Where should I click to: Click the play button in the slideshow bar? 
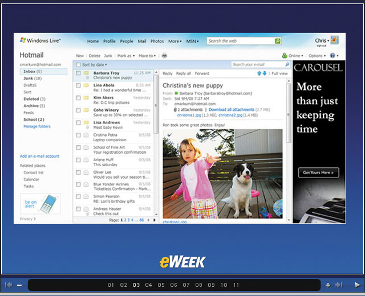(x=357, y=285)
